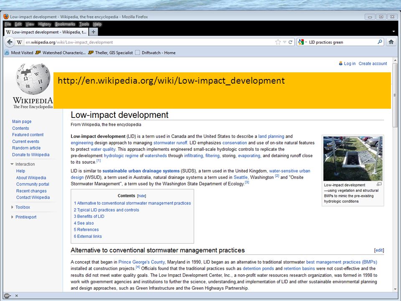Click the sidebar Help link
The width and height of the screenshot is (401, 301).
[x=20, y=171]
